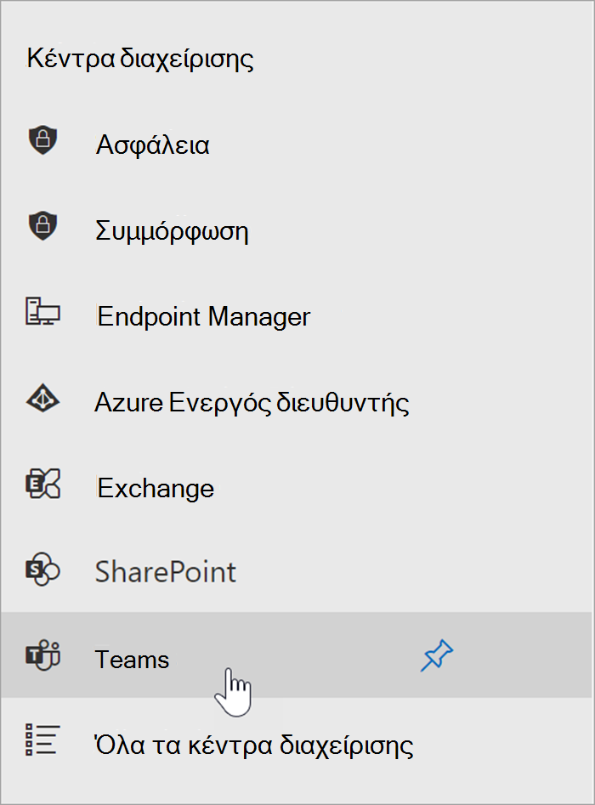Go to Endpoint Manager
This screenshot has height=805, width=595.
204,316
